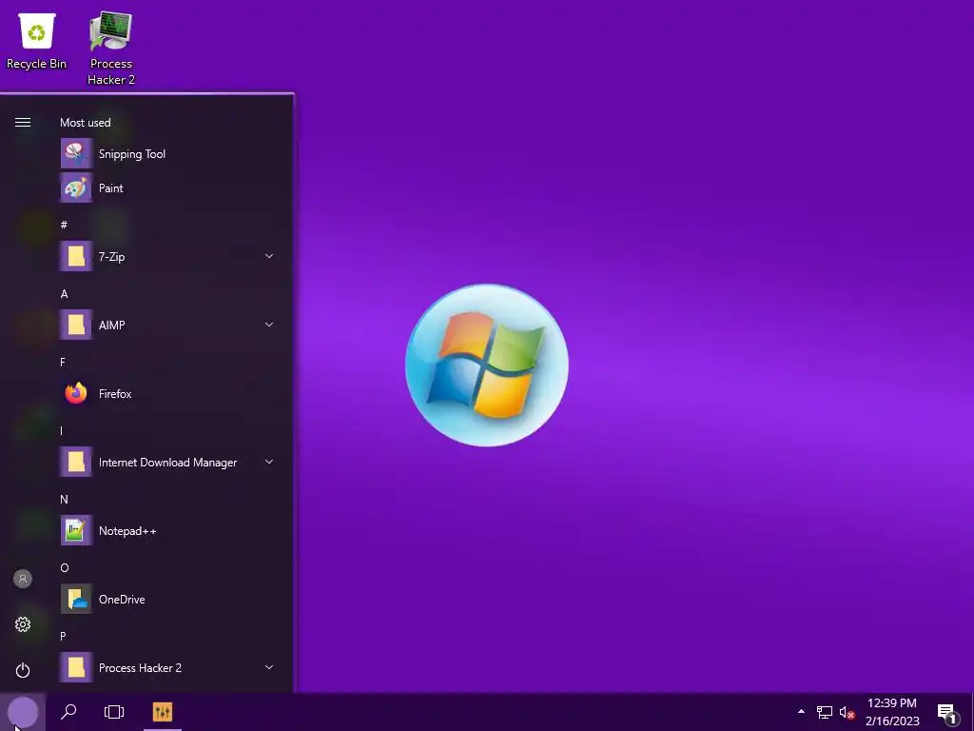Click the 'F' letter group header
This screenshot has width=974, height=731.
pos(63,362)
